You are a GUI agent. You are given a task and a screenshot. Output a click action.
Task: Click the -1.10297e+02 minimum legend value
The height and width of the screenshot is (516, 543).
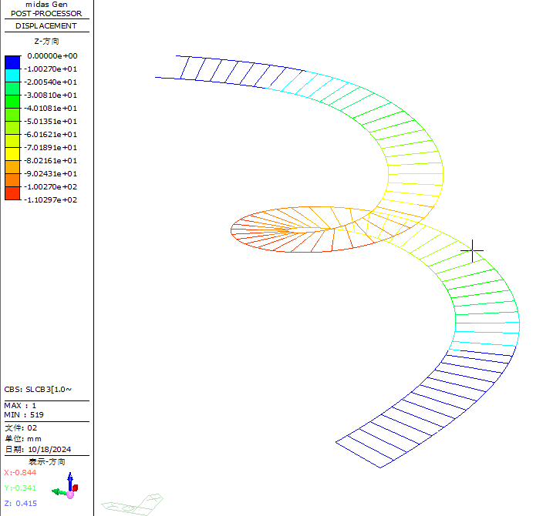[52, 199]
